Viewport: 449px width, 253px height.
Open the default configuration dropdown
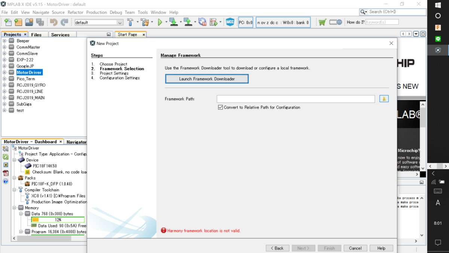[x=99, y=22]
